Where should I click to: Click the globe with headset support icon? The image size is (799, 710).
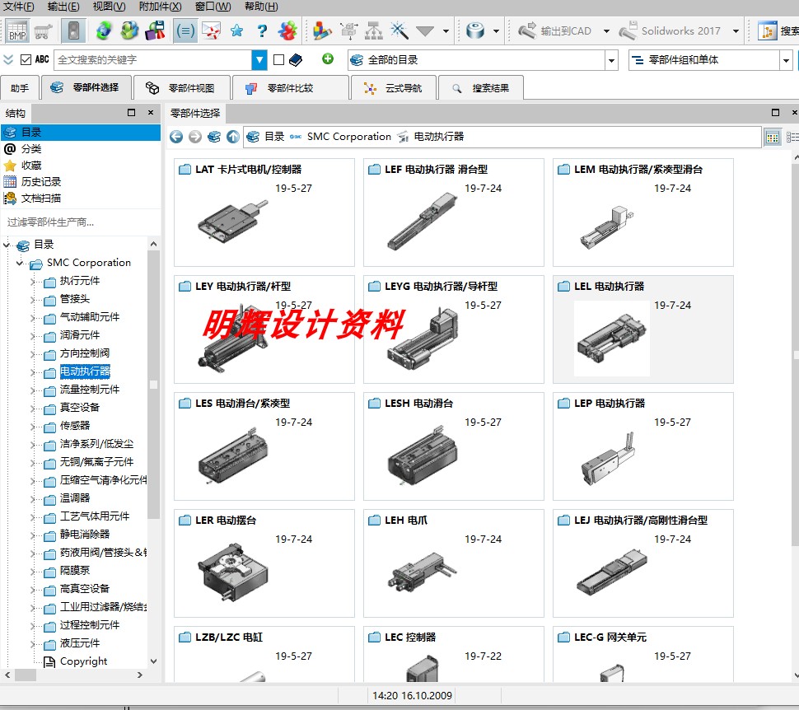pos(129,31)
